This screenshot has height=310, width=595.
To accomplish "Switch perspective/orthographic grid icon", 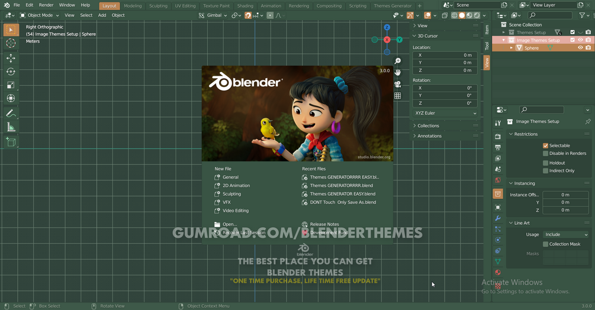I will (x=397, y=95).
